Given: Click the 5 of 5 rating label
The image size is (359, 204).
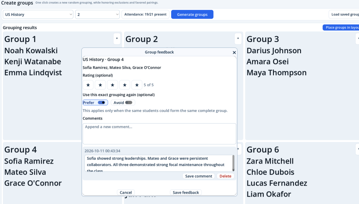Looking at the screenshot, I should pos(149,85).
